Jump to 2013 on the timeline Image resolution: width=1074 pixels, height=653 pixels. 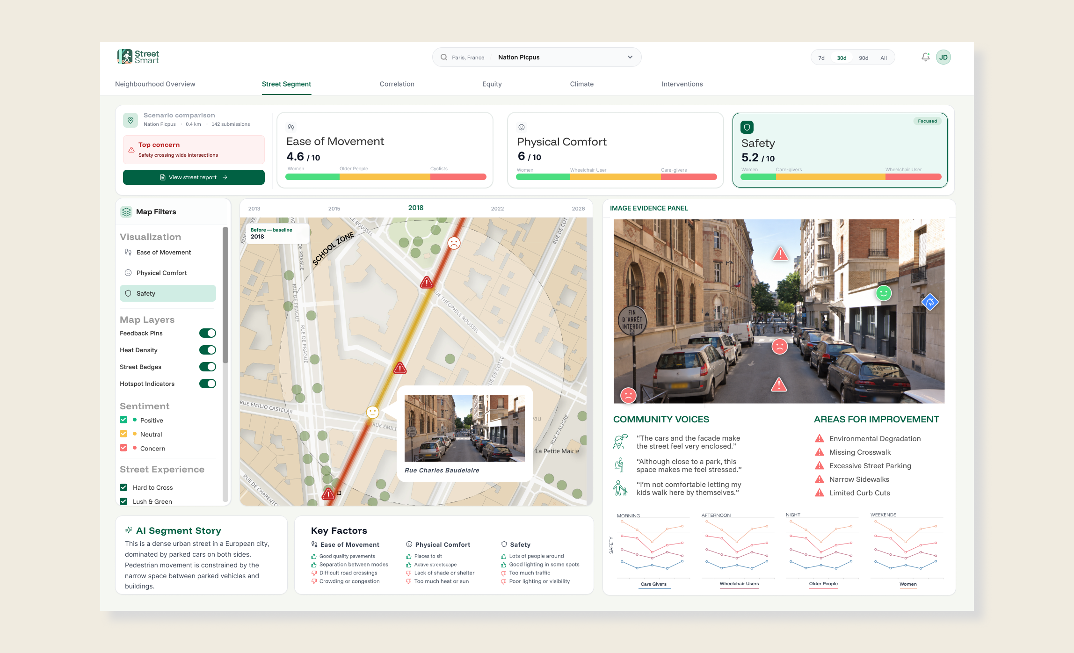tap(254, 209)
